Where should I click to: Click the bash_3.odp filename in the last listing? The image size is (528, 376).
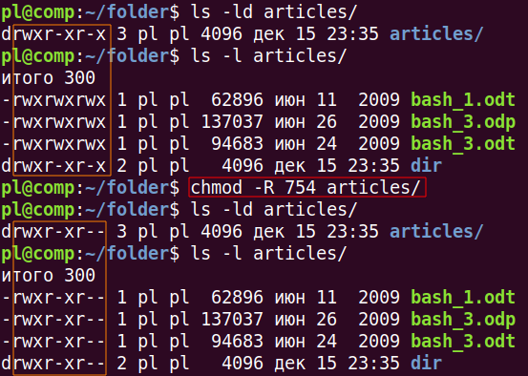[x=463, y=320]
